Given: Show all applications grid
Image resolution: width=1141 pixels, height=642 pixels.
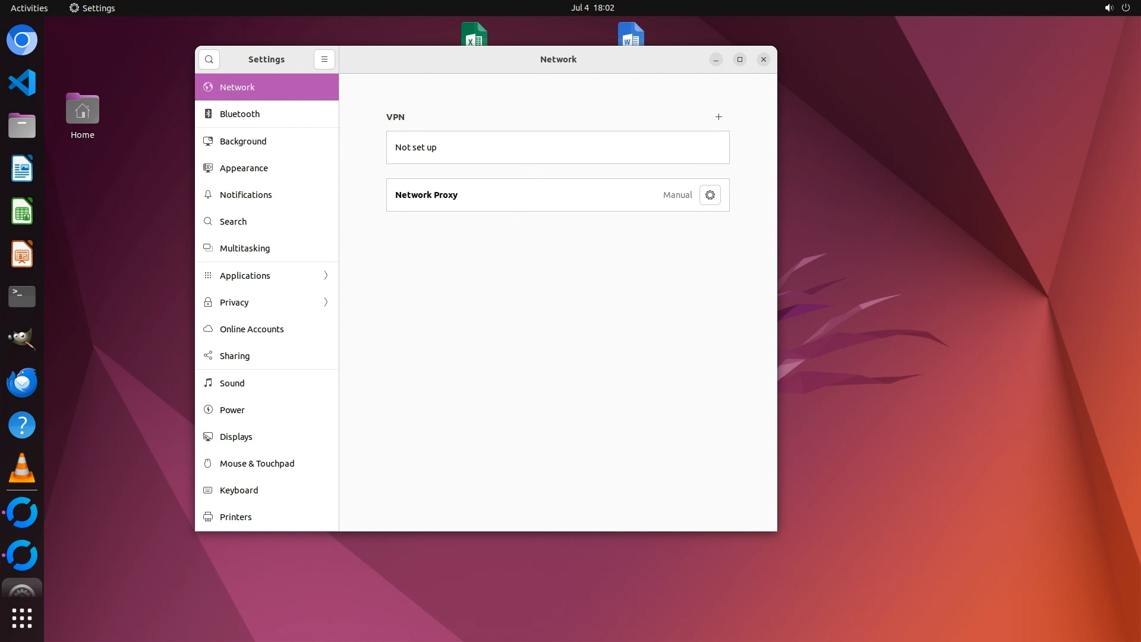Looking at the screenshot, I should 22,618.
